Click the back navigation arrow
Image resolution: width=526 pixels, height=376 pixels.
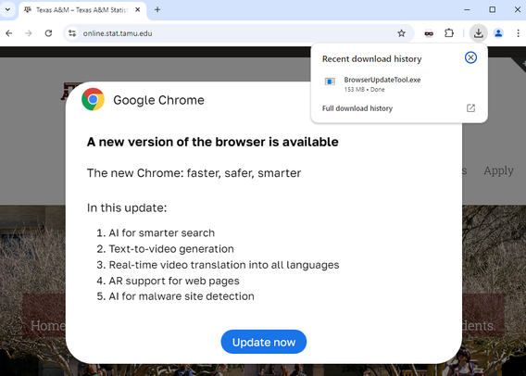point(9,33)
